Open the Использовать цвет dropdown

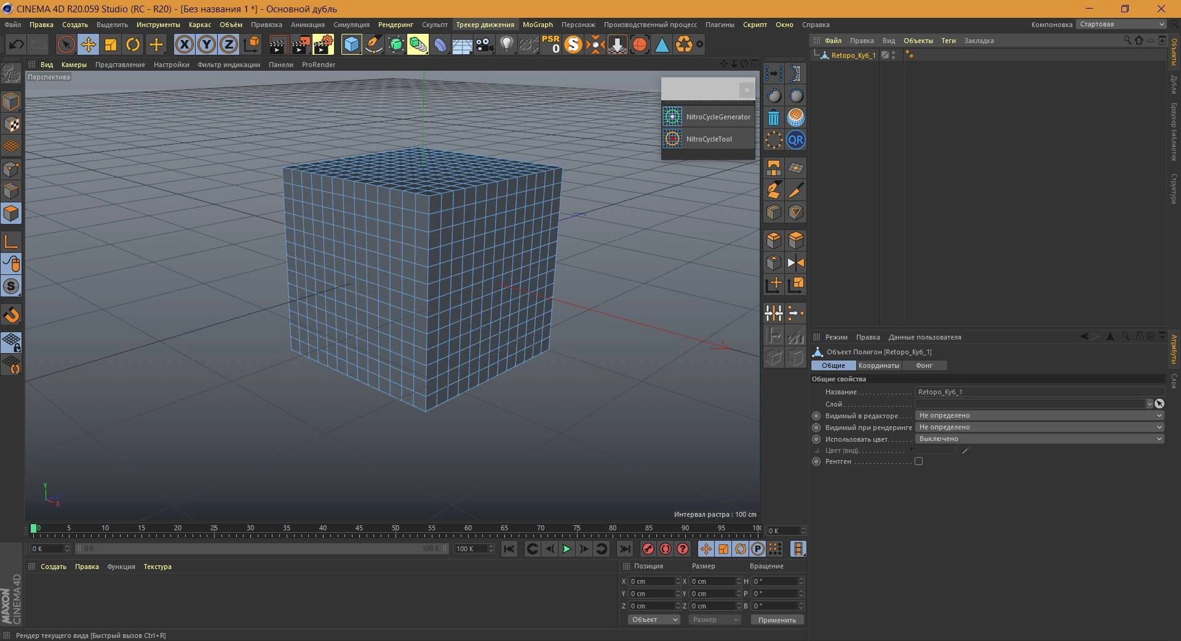[x=1040, y=439]
